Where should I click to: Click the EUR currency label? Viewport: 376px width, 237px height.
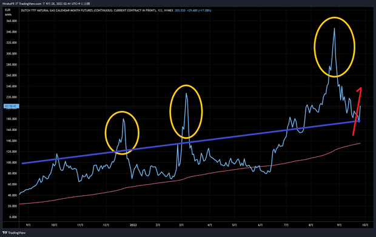8,10
